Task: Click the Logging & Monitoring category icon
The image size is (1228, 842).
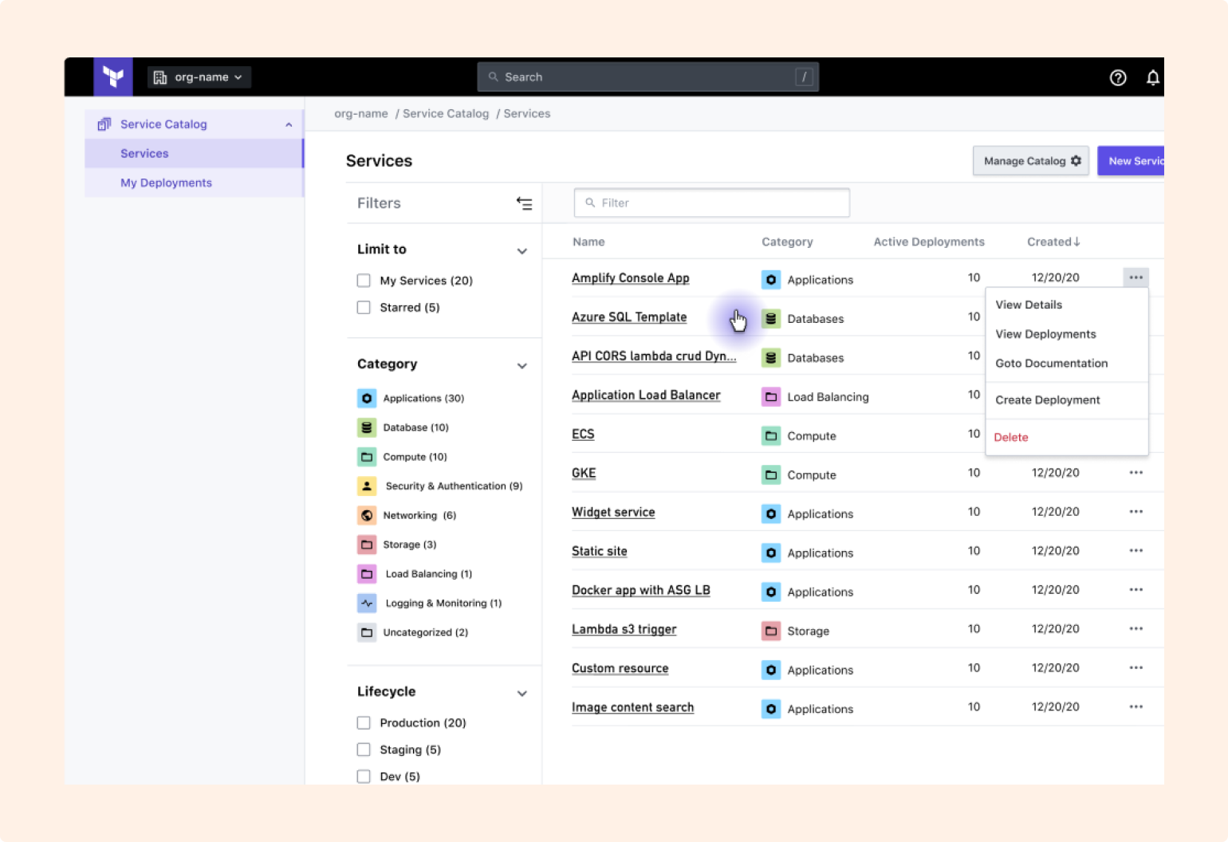Action: [367, 603]
